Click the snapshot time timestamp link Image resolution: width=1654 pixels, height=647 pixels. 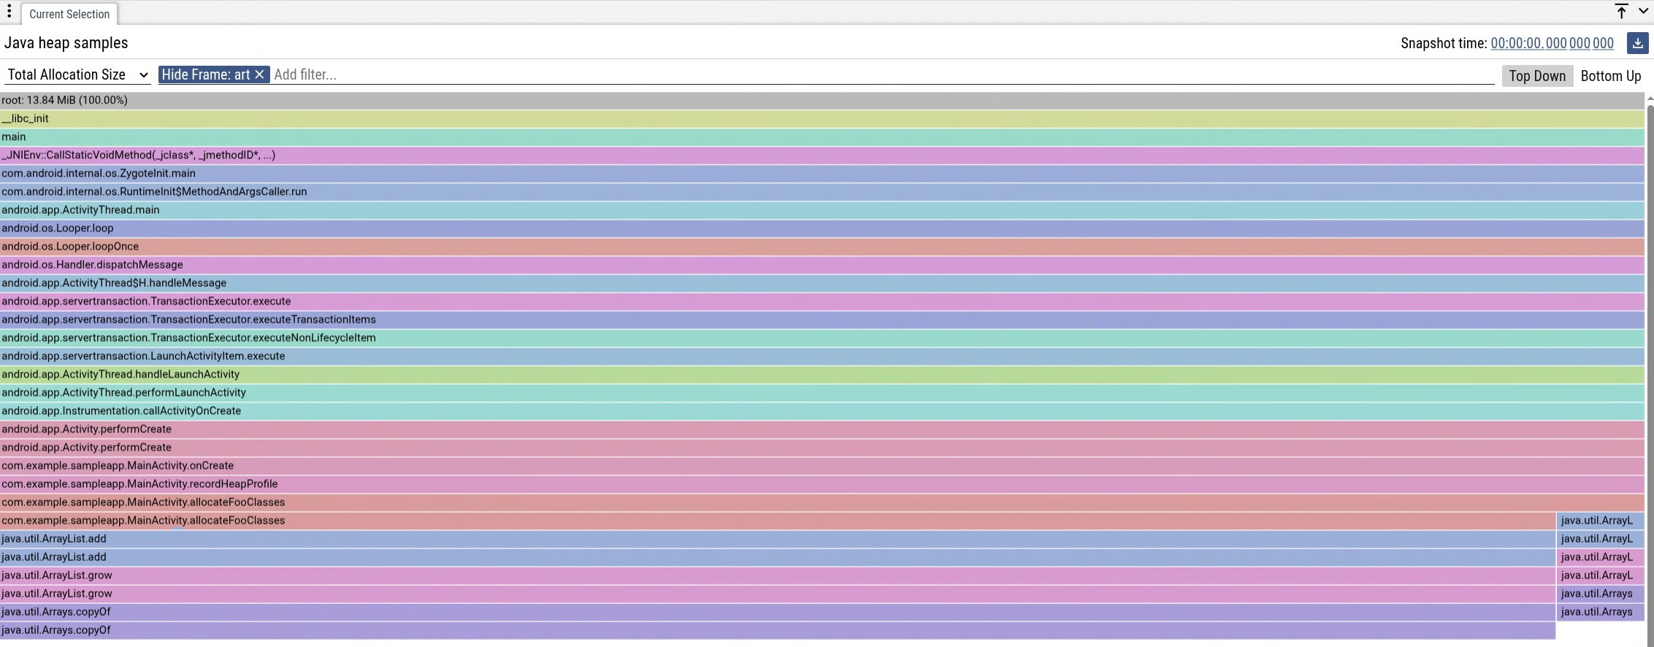pyautogui.click(x=1552, y=43)
